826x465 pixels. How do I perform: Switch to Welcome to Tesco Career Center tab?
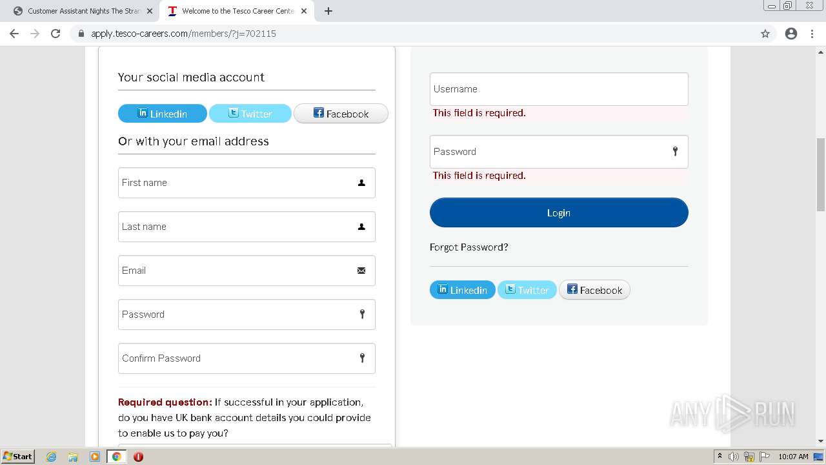(x=236, y=11)
